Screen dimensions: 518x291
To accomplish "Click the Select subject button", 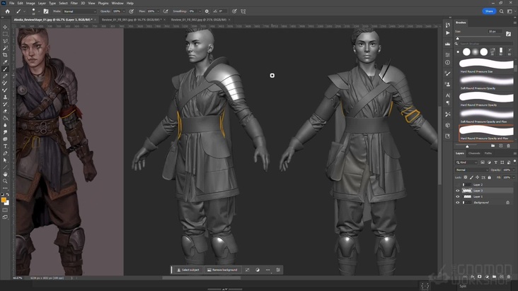I will click(x=188, y=270).
